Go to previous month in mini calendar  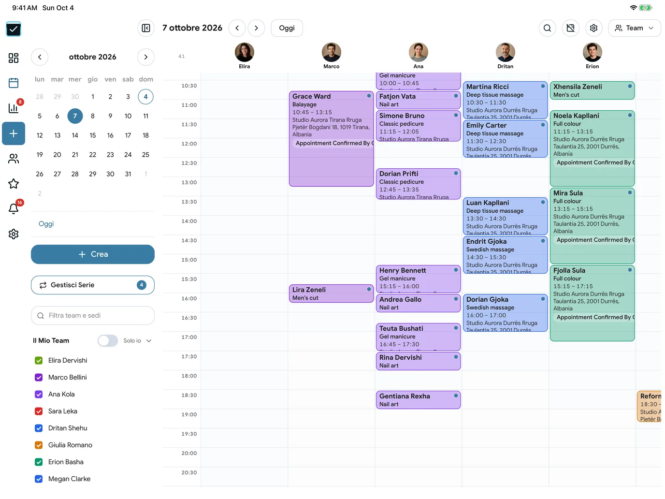(x=40, y=57)
